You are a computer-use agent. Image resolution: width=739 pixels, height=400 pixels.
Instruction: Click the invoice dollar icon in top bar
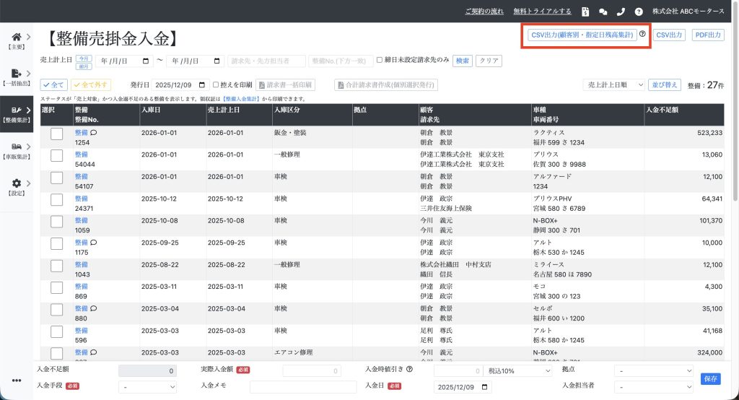tap(585, 12)
